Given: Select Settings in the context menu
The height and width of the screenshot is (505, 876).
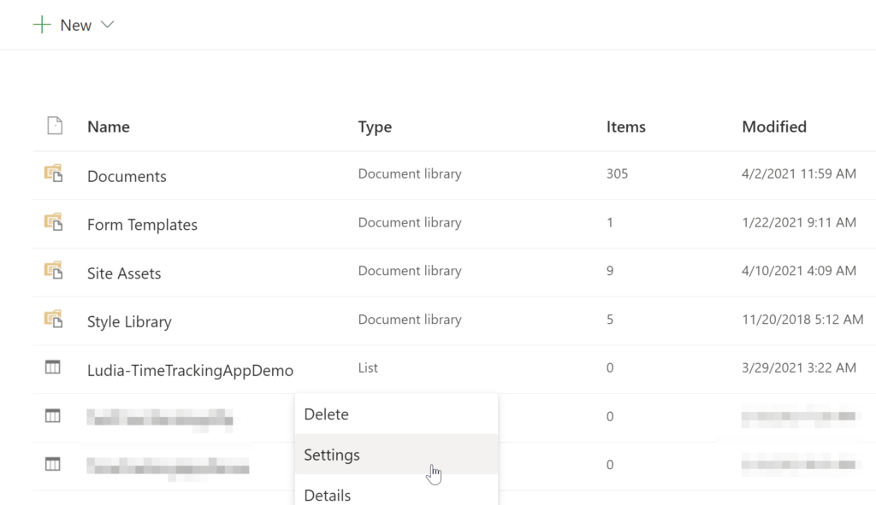Looking at the screenshot, I should [332, 455].
